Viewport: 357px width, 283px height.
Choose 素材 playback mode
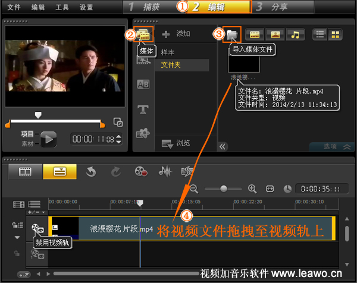pos(27,144)
